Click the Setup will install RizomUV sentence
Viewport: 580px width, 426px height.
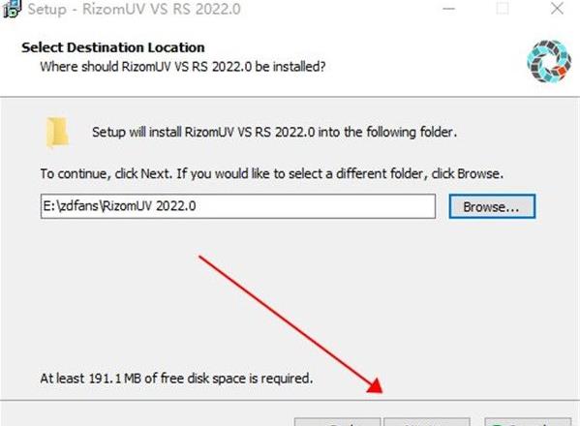[274, 132]
